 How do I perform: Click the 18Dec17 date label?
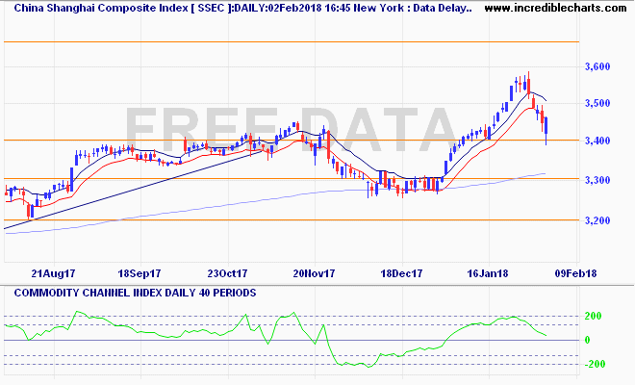pos(401,273)
